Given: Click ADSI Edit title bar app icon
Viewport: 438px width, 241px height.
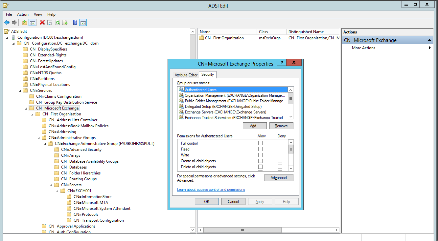Looking at the screenshot, I should click(x=6, y=5).
